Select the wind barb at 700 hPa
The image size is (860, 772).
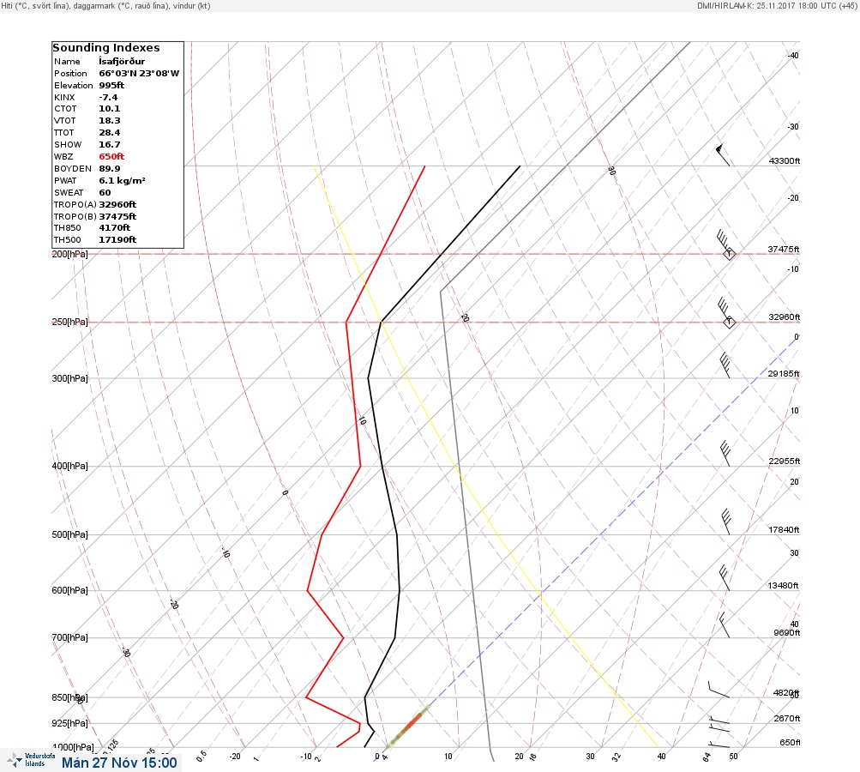pyautogui.click(x=724, y=625)
